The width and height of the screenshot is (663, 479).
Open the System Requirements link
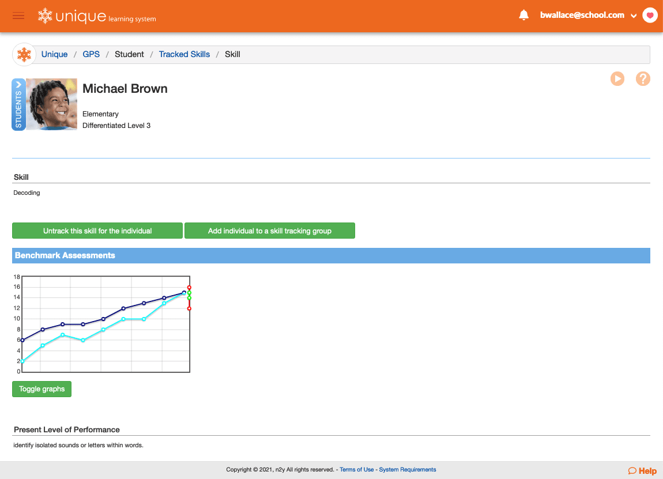pos(408,470)
